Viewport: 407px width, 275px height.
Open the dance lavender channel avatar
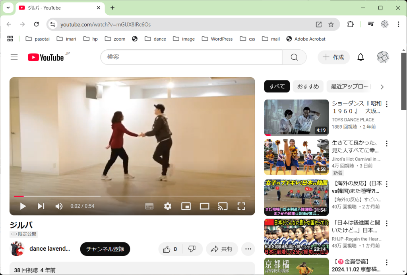pos(17,249)
